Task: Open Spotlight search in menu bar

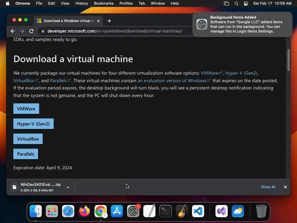Action: (x=236, y=3)
